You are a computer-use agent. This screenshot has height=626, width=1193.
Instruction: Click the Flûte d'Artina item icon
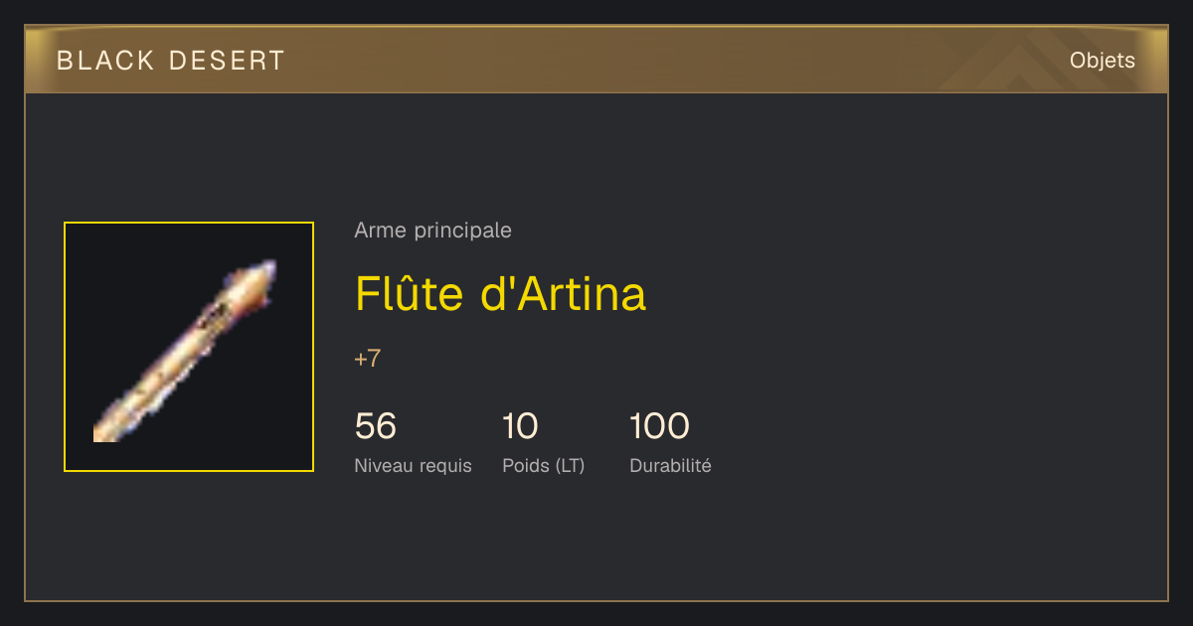point(189,347)
